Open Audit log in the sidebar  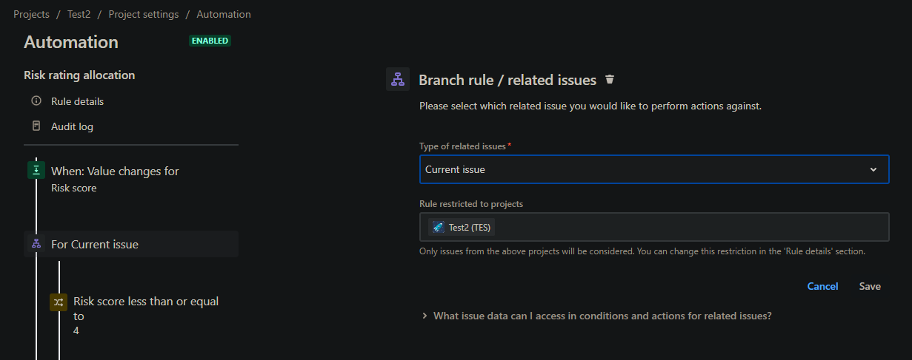(x=72, y=126)
